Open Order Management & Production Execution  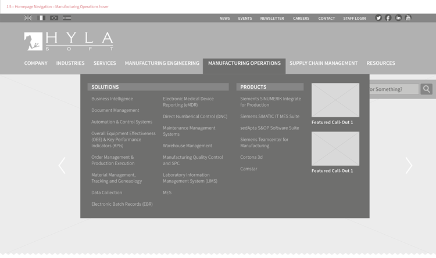pos(113,161)
